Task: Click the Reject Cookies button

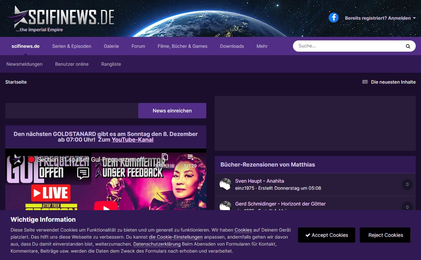Action: click(x=386, y=235)
